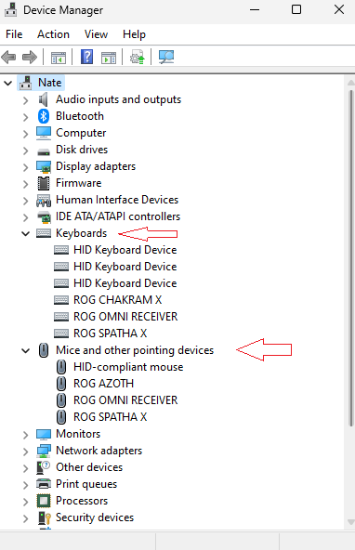Expand the Bluetooth chevron
355x550 pixels.
[25, 117]
